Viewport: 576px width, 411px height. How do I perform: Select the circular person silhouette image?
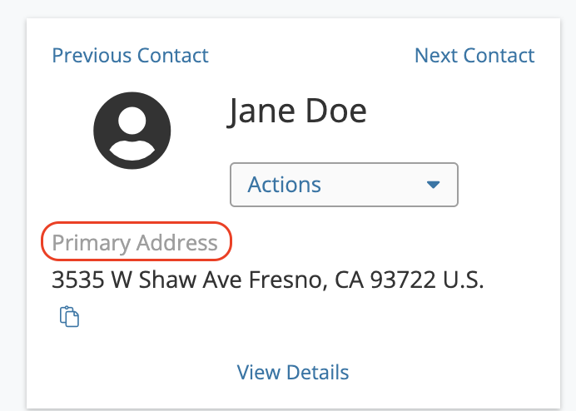tap(132, 131)
